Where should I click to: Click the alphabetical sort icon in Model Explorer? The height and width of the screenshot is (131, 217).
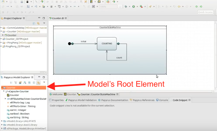[25, 83]
